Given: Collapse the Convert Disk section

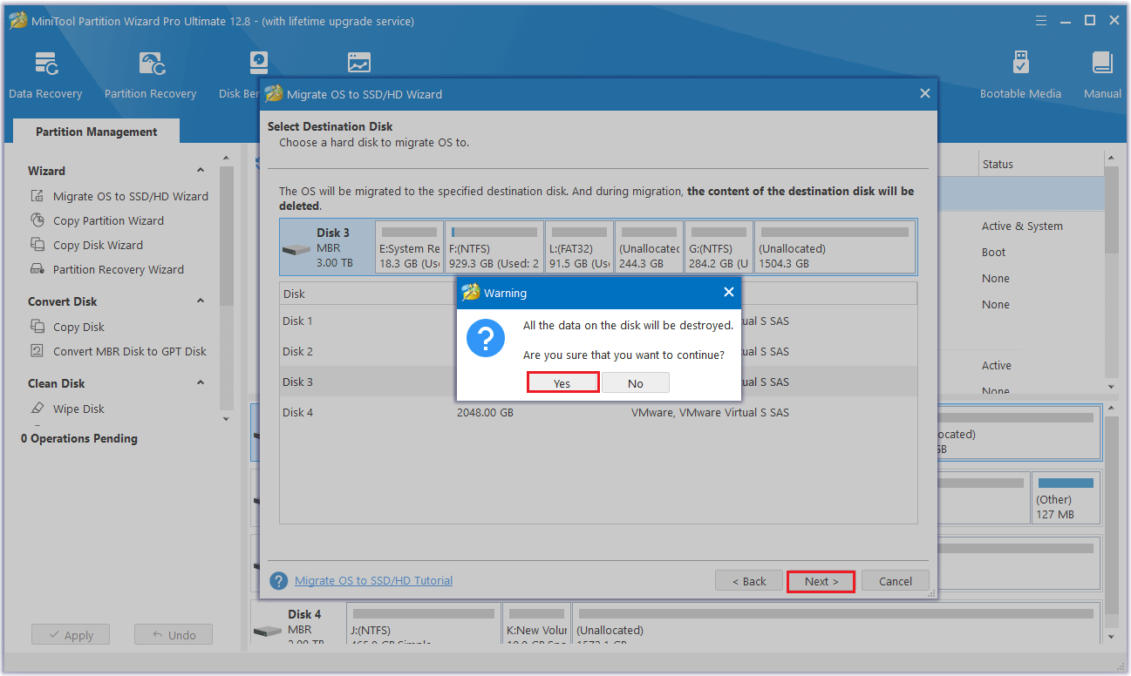Looking at the screenshot, I should [x=201, y=301].
